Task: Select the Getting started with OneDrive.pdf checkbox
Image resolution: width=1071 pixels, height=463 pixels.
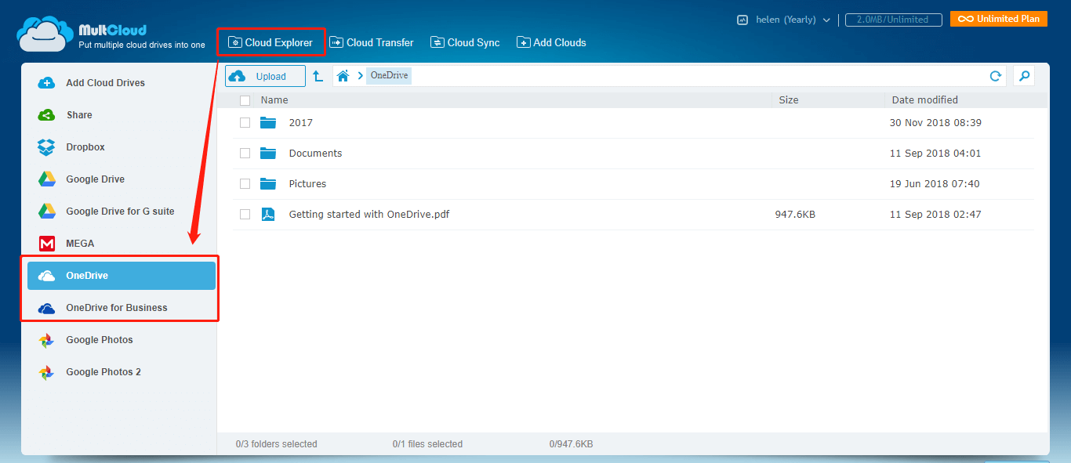Action: 245,214
